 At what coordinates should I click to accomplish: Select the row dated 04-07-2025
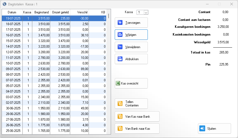(x=54, y=91)
